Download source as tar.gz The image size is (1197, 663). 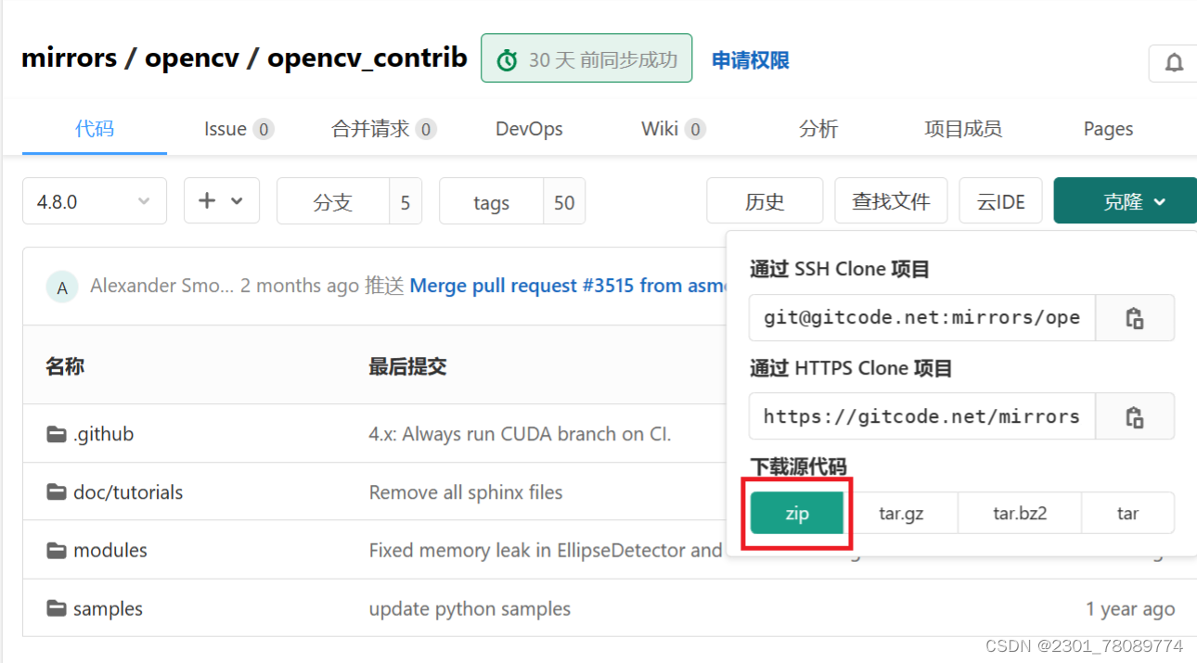coord(904,513)
